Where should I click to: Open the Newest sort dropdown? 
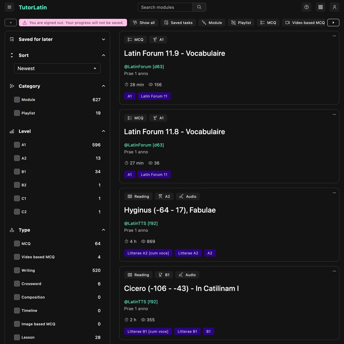(57, 68)
